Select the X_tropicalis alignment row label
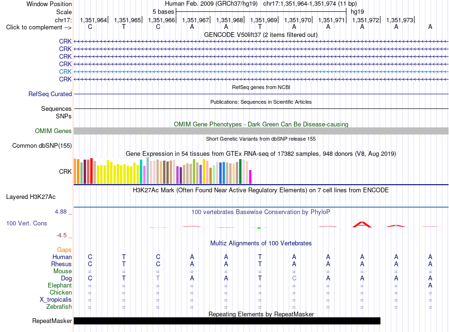This screenshot has width=449, height=332. [x=56, y=300]
